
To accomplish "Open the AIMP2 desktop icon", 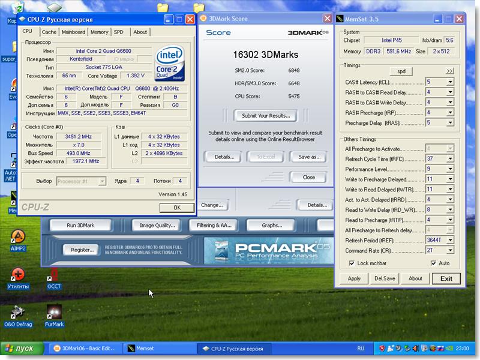I will (18, 238).
